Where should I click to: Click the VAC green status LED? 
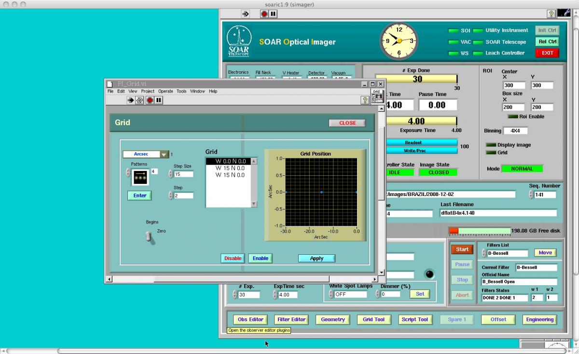coord(453,42)
